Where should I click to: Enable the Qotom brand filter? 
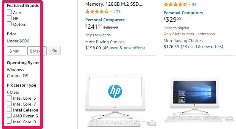tap(9, 24)
